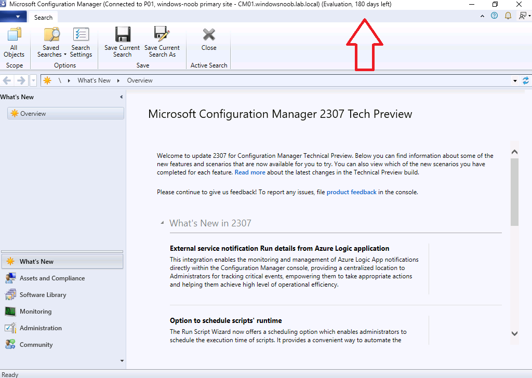
Task: Click the application menu dropdown button
Action: pos(13,17)
